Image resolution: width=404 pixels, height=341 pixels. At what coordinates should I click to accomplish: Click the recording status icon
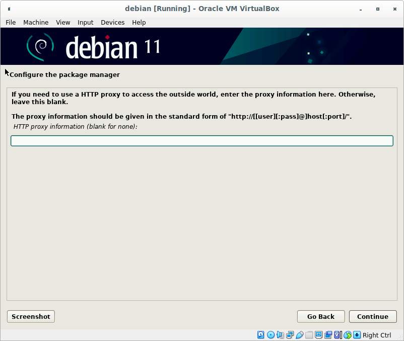point(328,335)
